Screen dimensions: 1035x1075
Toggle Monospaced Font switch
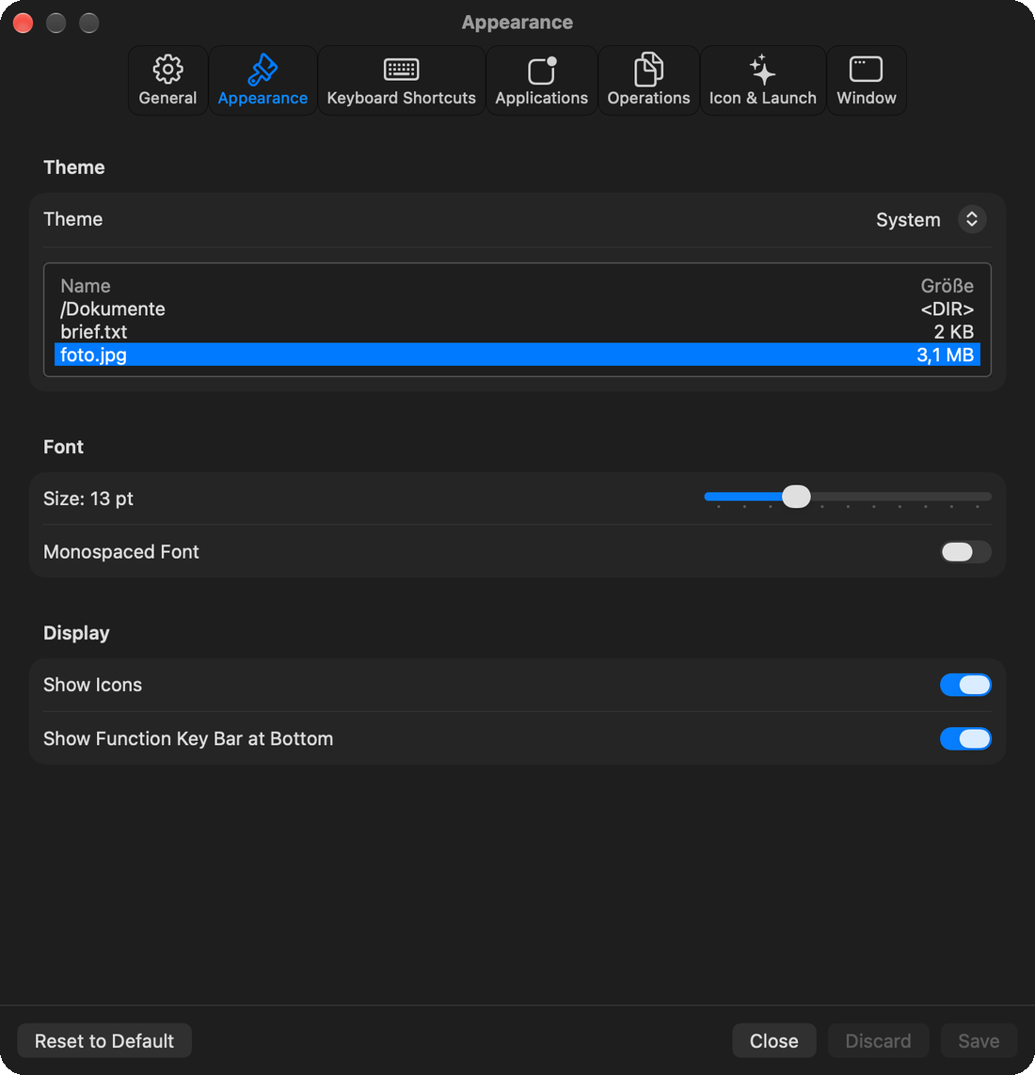point(965,552)
